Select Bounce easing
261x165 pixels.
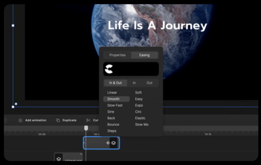coord(113,124)
